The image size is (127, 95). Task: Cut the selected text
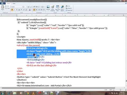(x=7, y=6)
